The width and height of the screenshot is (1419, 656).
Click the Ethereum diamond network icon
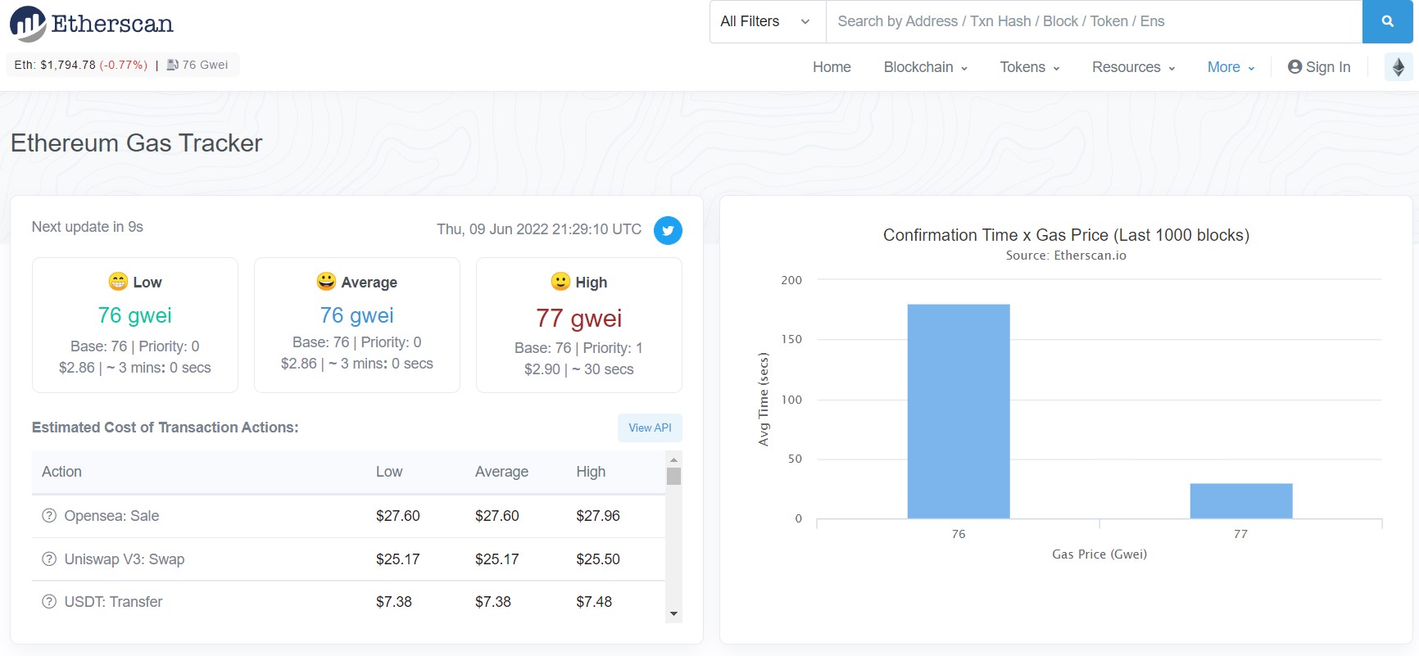pyautogui.click(x=1399, y=67)
